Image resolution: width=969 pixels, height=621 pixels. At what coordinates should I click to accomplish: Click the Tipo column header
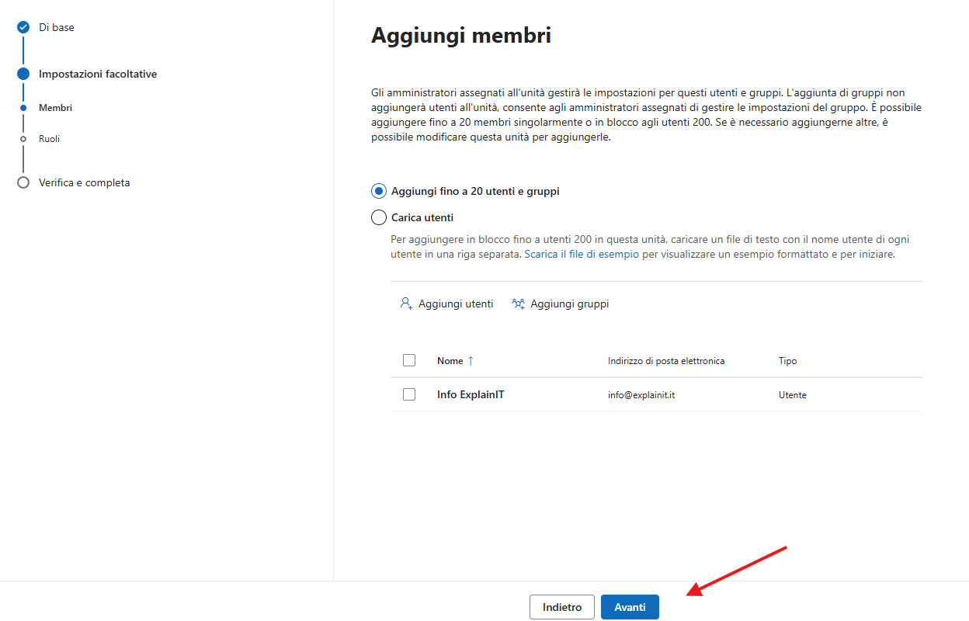[787, 361]
